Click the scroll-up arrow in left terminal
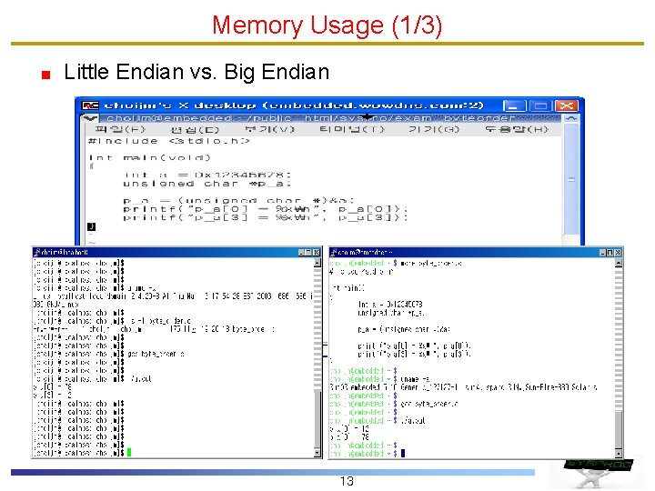Screen dimensions: 655x491 (x=317, y=263)
